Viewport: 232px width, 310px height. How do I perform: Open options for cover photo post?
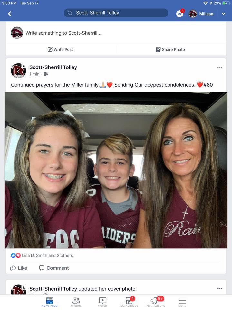click(x=220, y=289)
